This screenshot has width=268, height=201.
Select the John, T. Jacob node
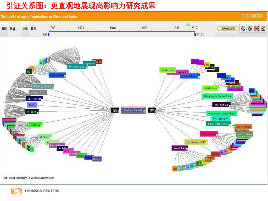coord(244,134)
